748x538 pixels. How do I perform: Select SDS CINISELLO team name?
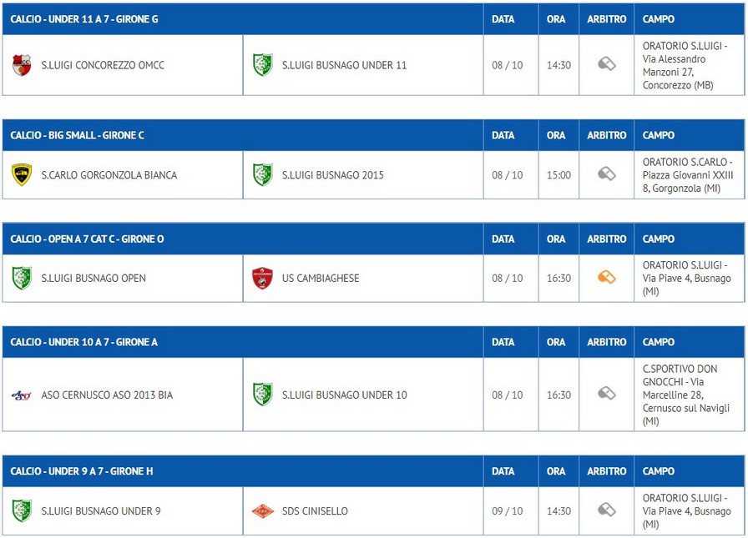click(315, 511)
